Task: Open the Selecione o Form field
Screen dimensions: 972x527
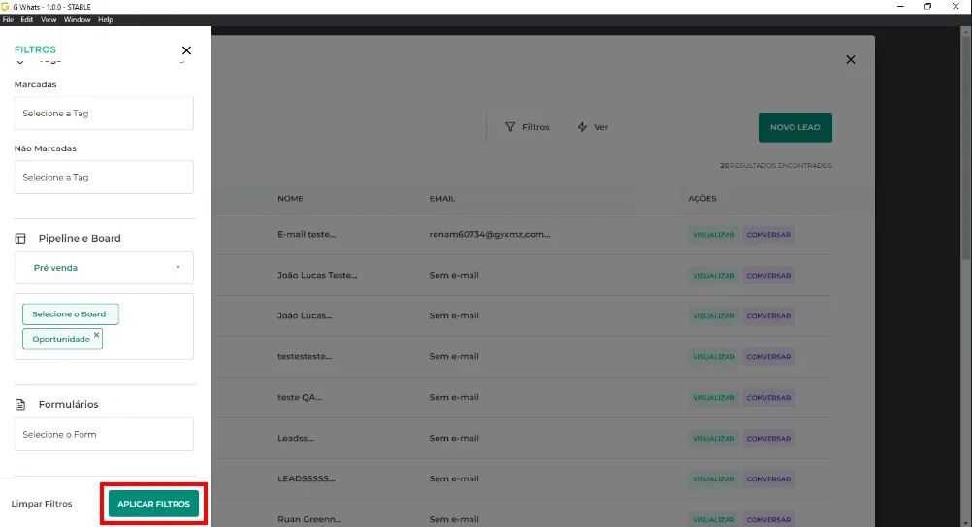Action: pyautogui.click(x=104, y=434)
